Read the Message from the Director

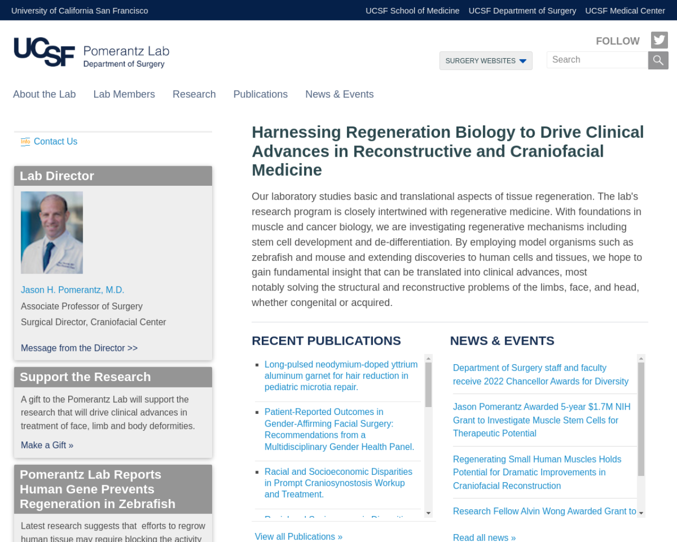tap(79, 348)
